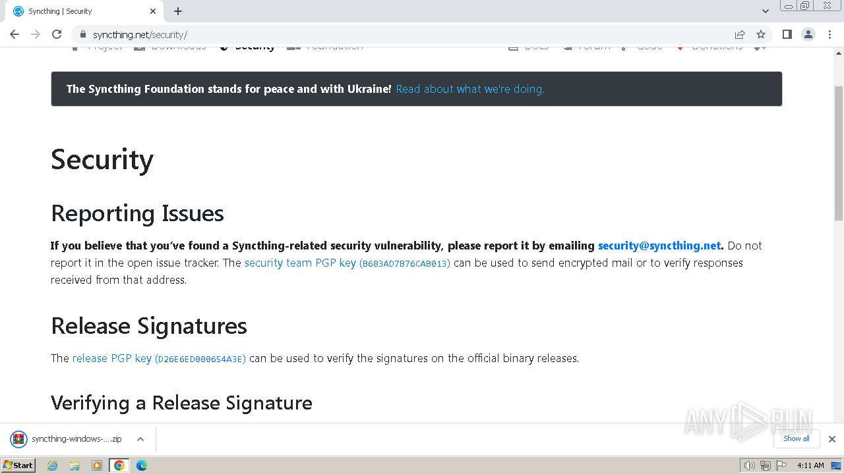Click the security@syncthing.net email link
The image size is (844, 474).
point(659,246)
